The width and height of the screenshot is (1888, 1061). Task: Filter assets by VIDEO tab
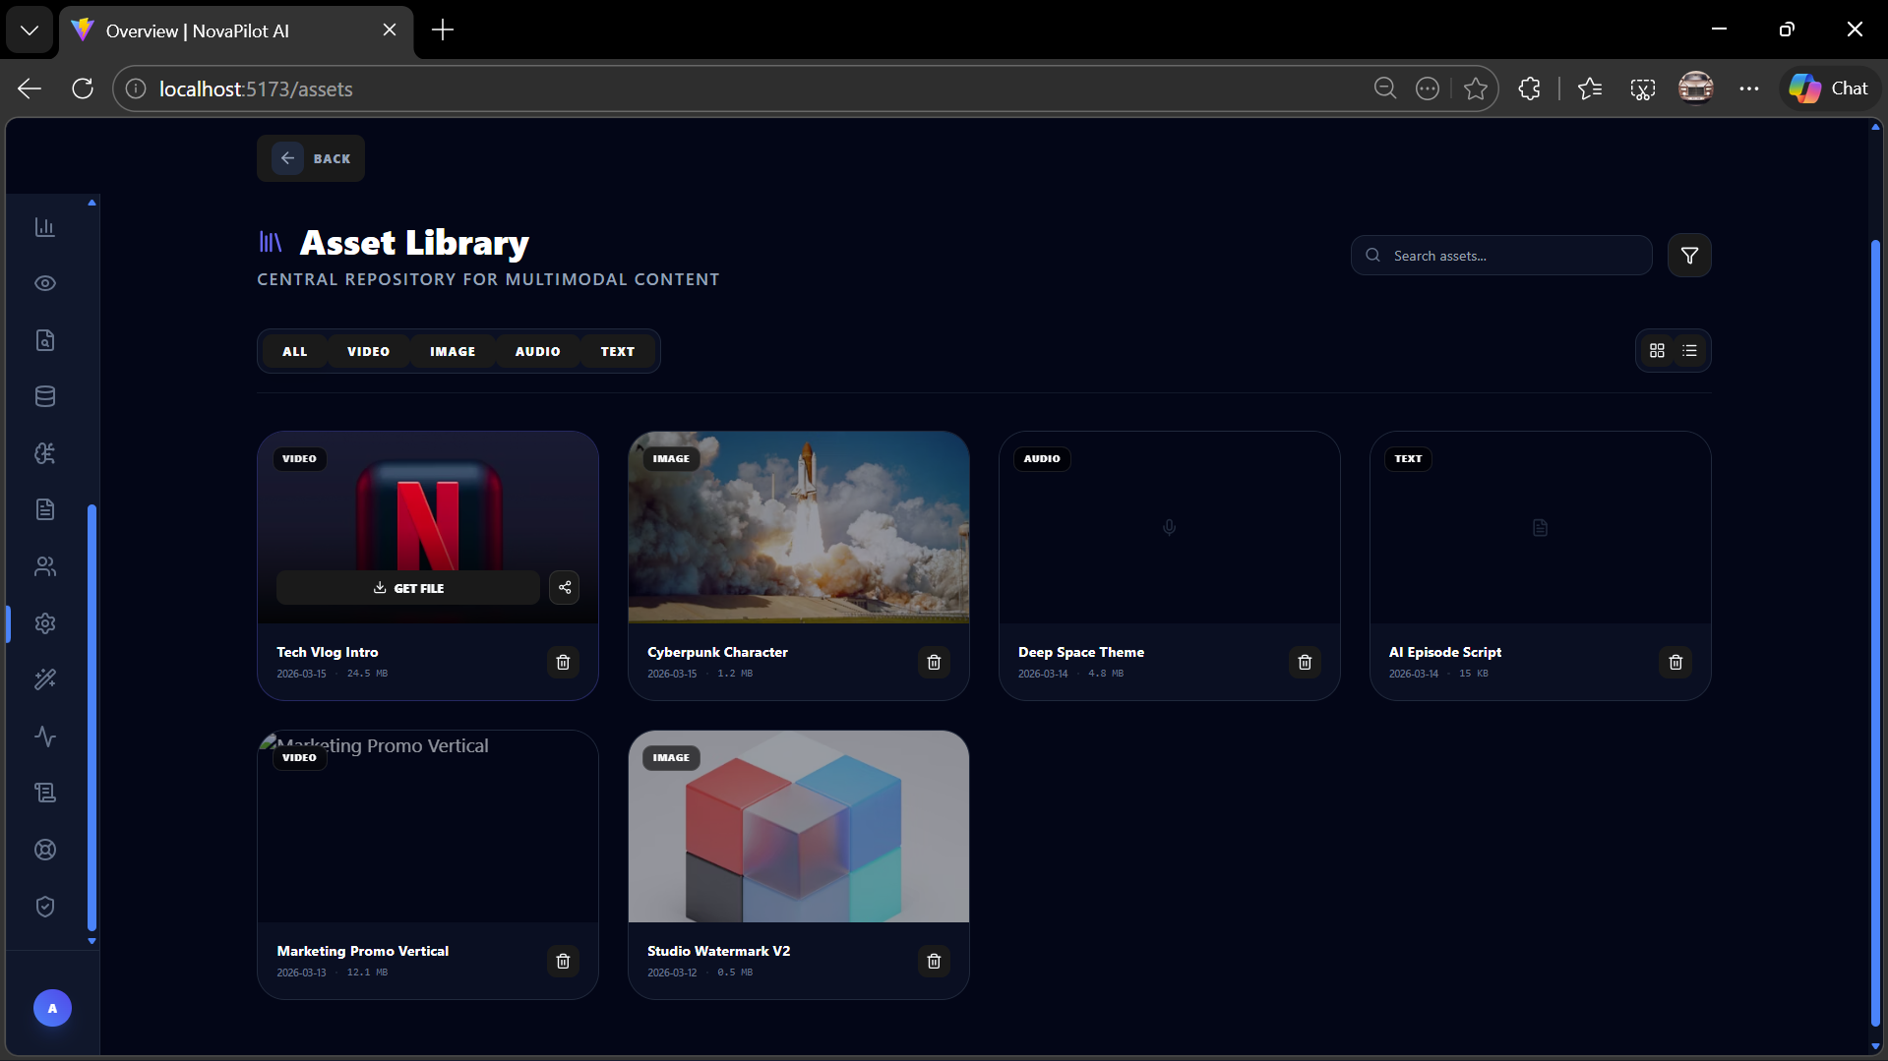(x=368, y=351)
